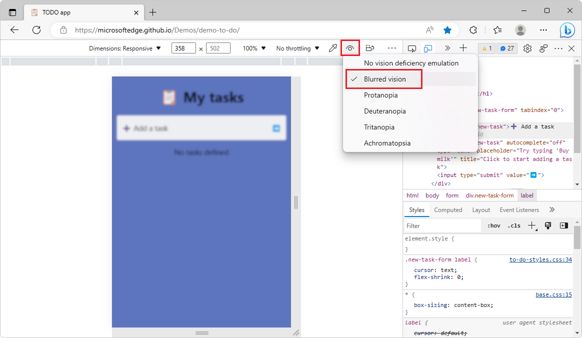Select No vision deficiency emulation menu entry
This screenshot has width=582, height=338.
click(411, 63)
